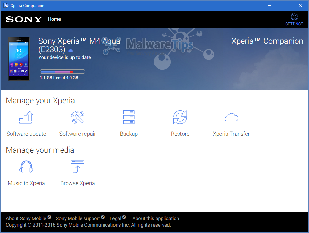
Task: Click the Xperia Companion title bar icon
Action: point(6,5)
